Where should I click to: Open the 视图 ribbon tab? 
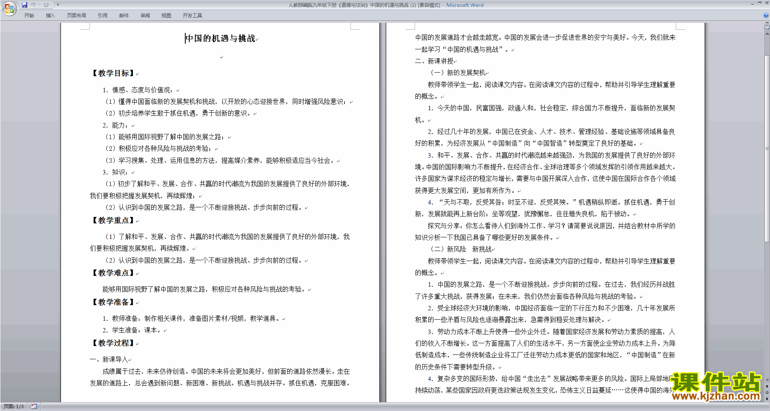(166, 16)
